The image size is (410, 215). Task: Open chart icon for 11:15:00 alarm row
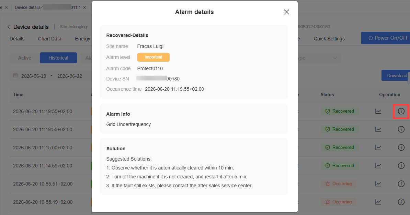tap(378, 148)
